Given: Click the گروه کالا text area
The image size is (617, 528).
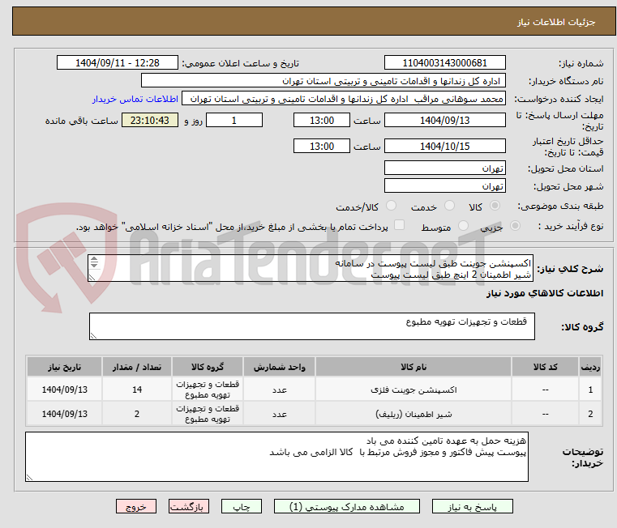Looking at the screenshot, I should tap(311, 326).
